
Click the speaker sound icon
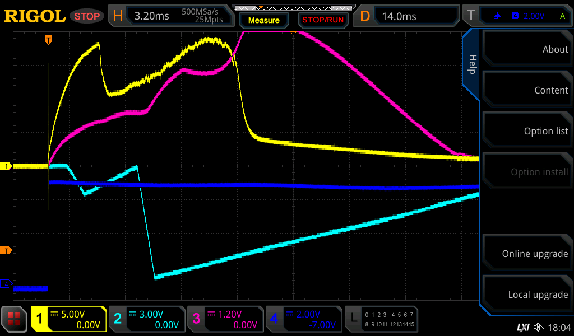point(539,327)
